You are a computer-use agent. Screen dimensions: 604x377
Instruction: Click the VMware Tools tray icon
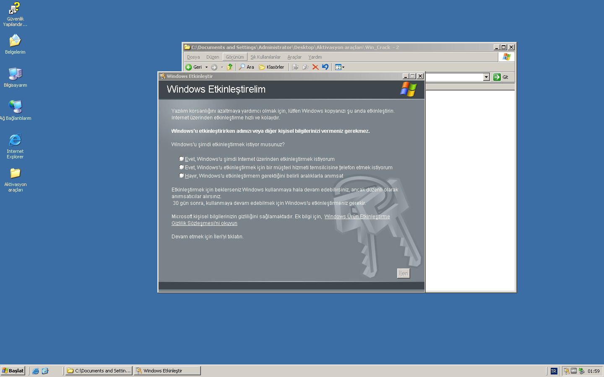pyautogui.click(x=574, y=371)
